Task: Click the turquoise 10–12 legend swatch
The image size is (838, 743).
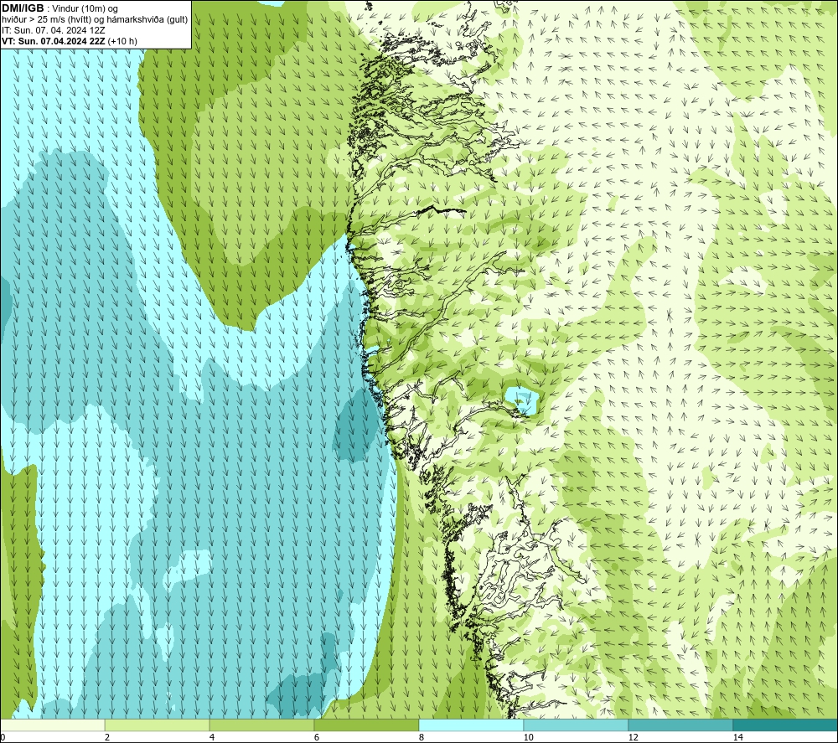Action: 577,725
